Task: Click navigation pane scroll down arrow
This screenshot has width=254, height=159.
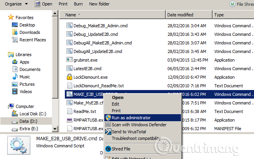Action: (x=55, y=129)
